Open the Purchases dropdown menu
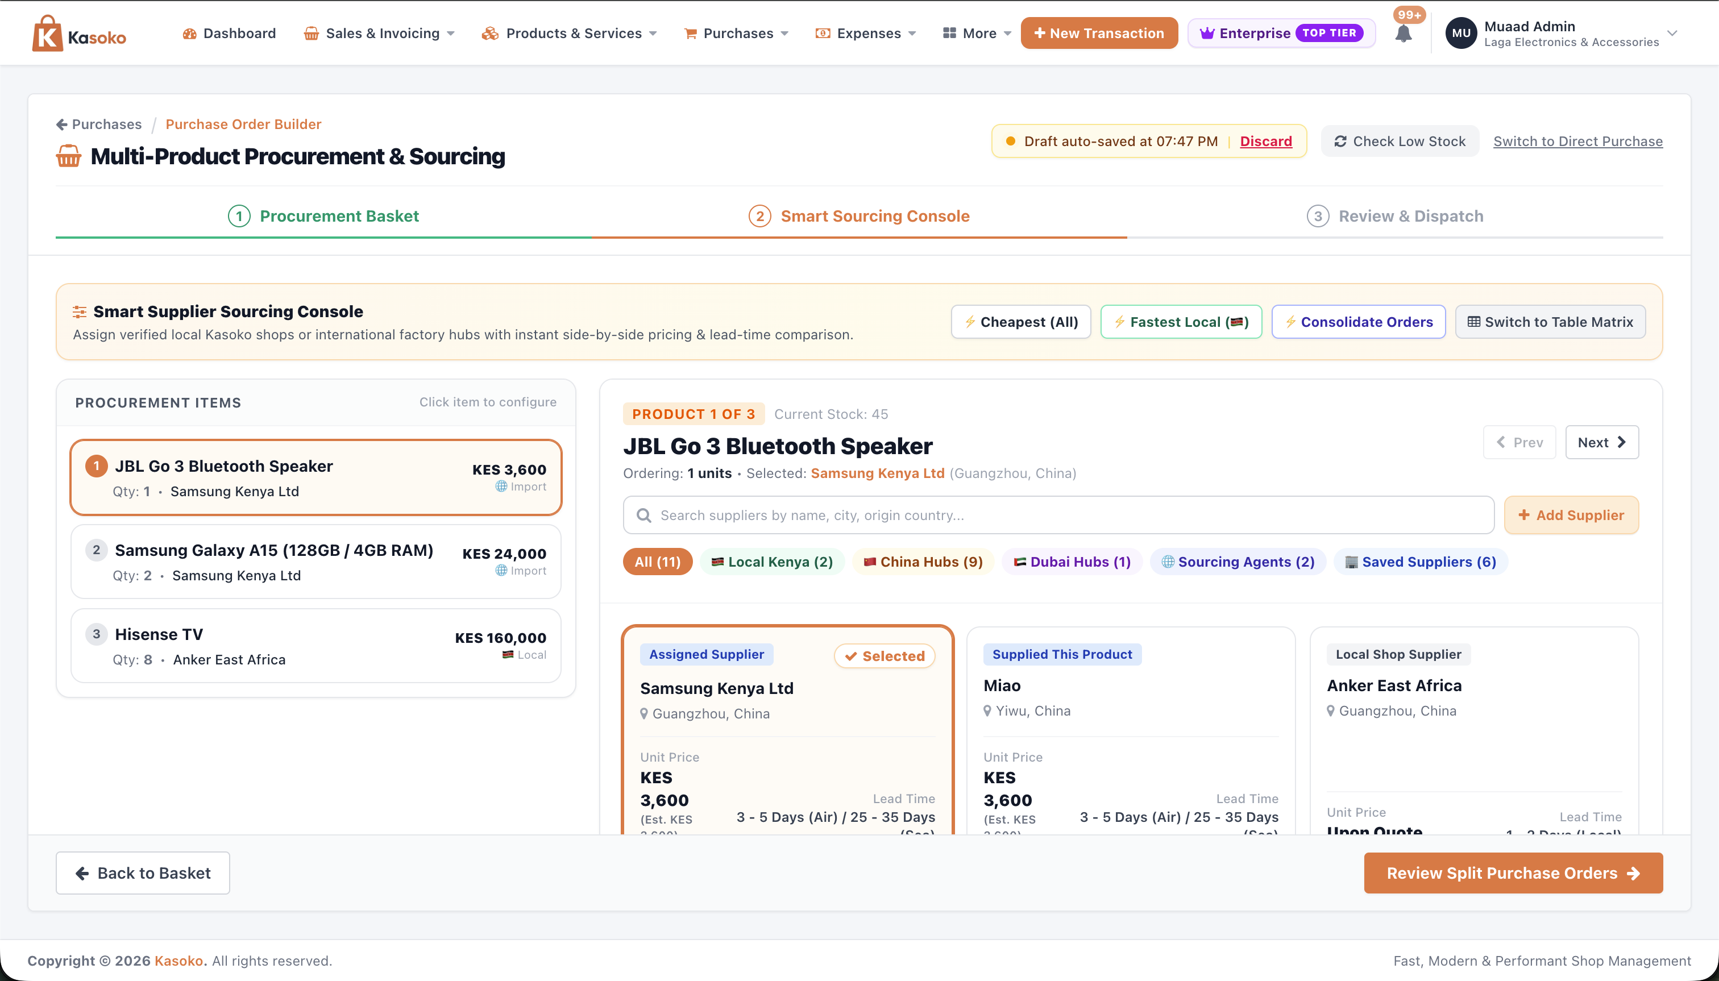This screenshot has height=981, width=1719. (736, 33)
